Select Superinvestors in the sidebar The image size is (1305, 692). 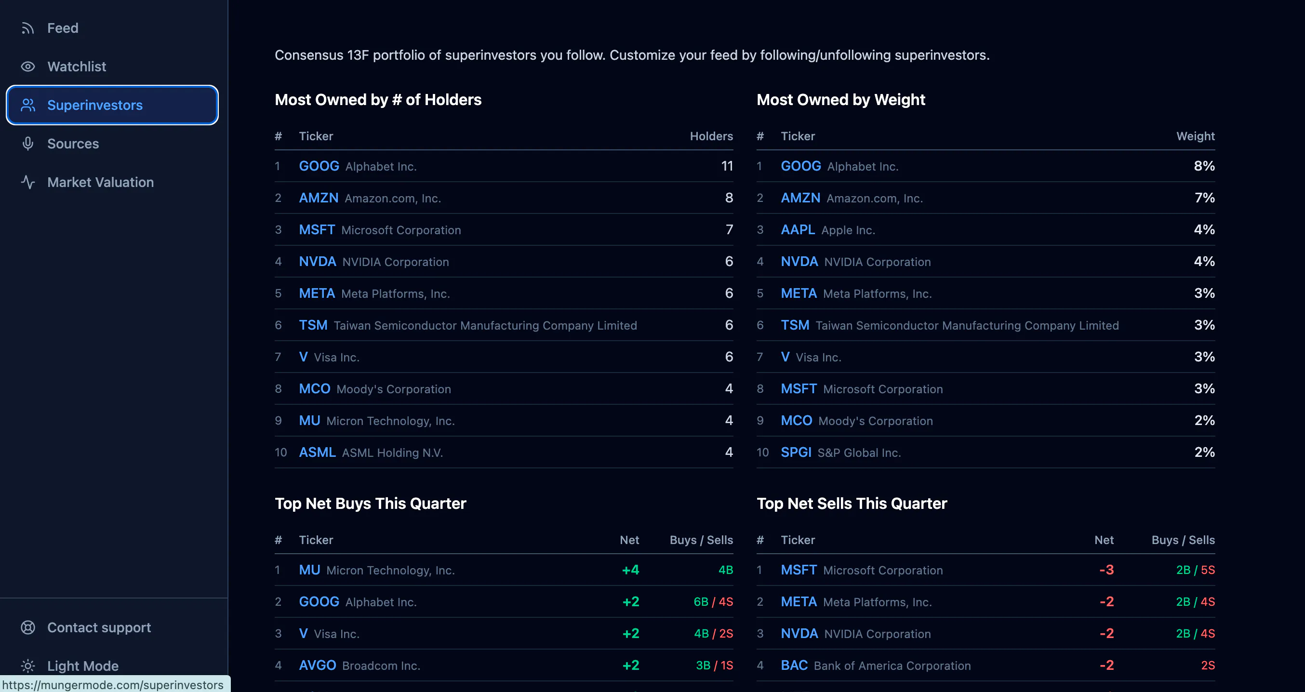point(112,105)
